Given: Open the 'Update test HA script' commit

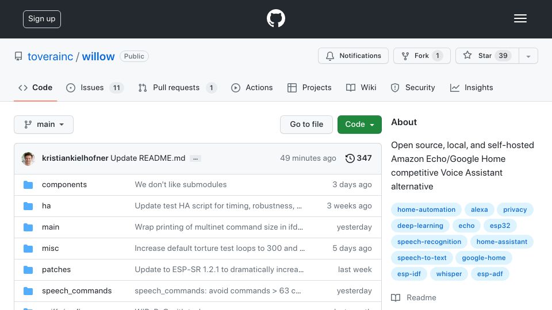Looking at the screenshot, I should coord(218,206).
